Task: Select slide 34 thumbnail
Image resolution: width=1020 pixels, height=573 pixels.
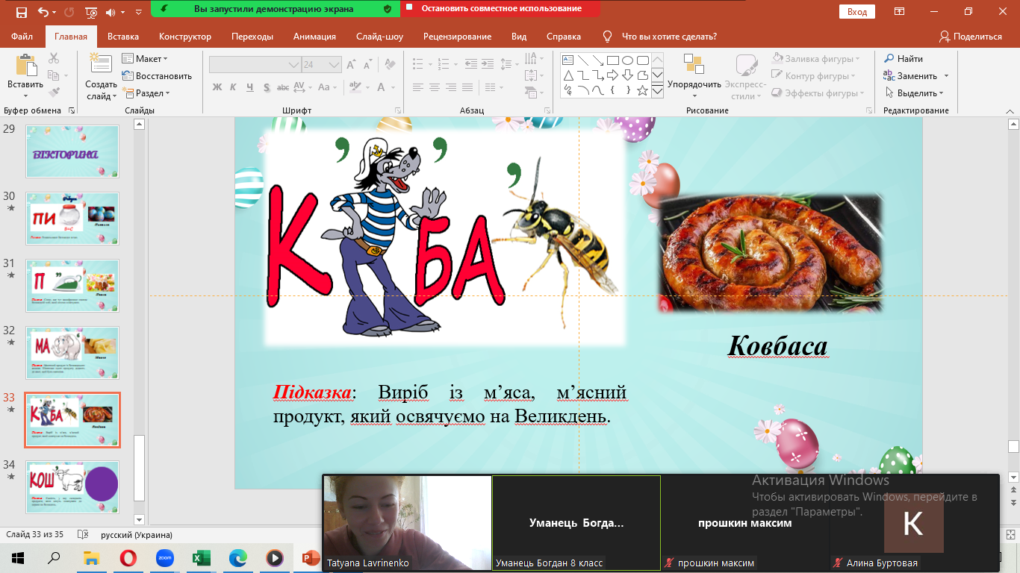Action: 72,487
